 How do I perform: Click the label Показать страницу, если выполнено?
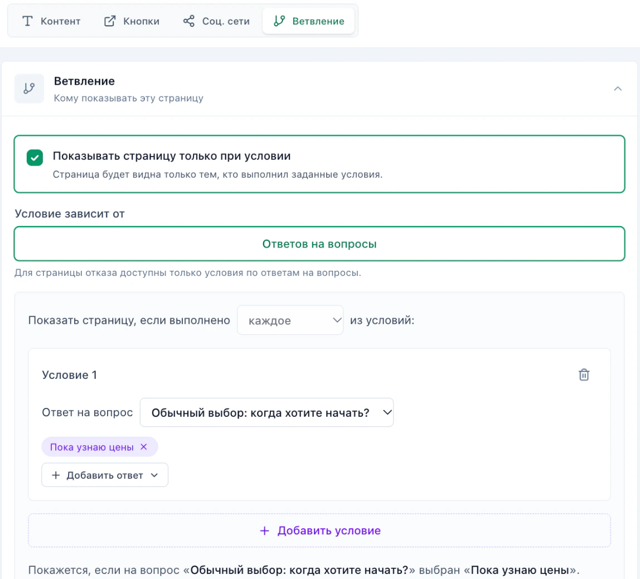(x=129, y=320)
